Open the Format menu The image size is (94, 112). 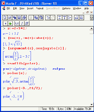[40, 8]
